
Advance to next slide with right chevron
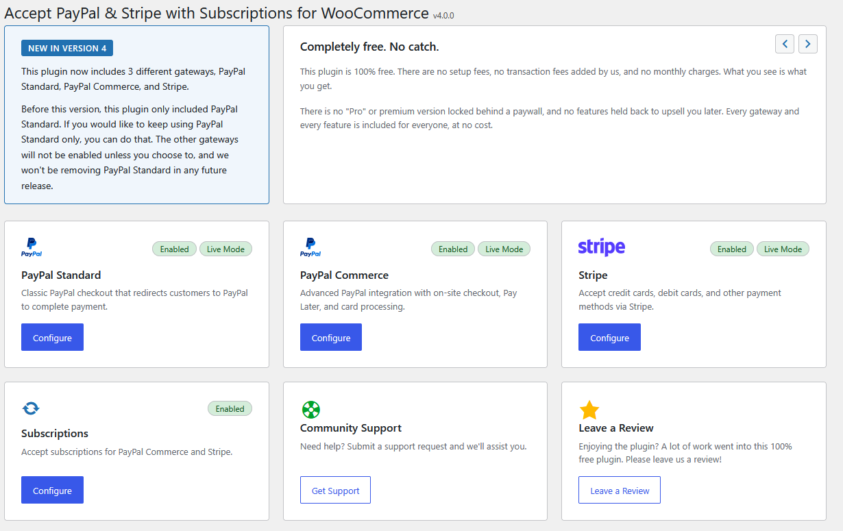[x=808, y=44]
